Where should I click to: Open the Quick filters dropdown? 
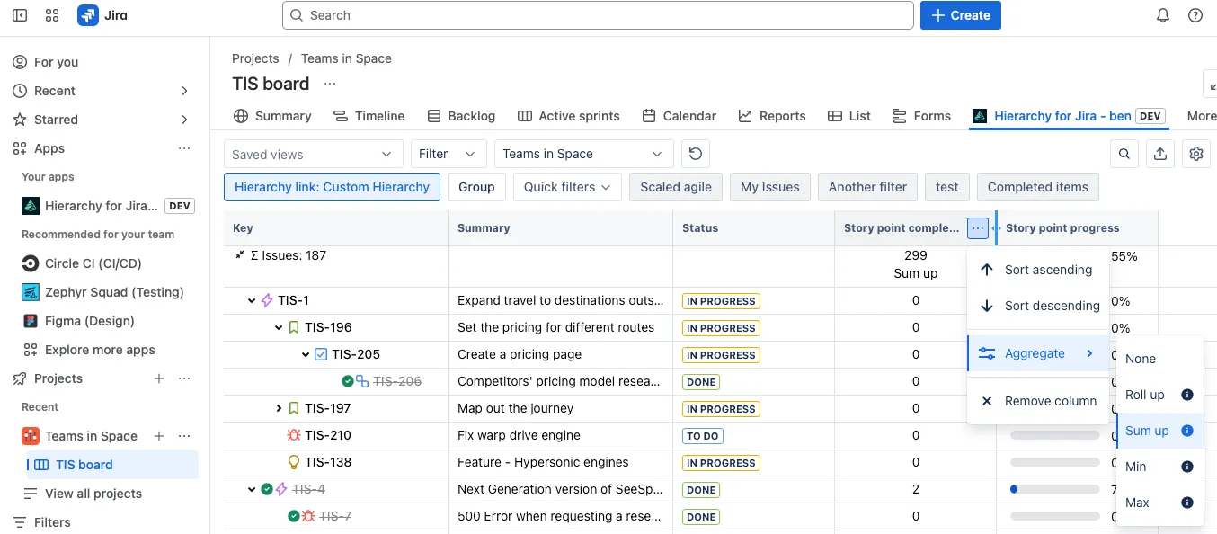[x=567, y=187]
